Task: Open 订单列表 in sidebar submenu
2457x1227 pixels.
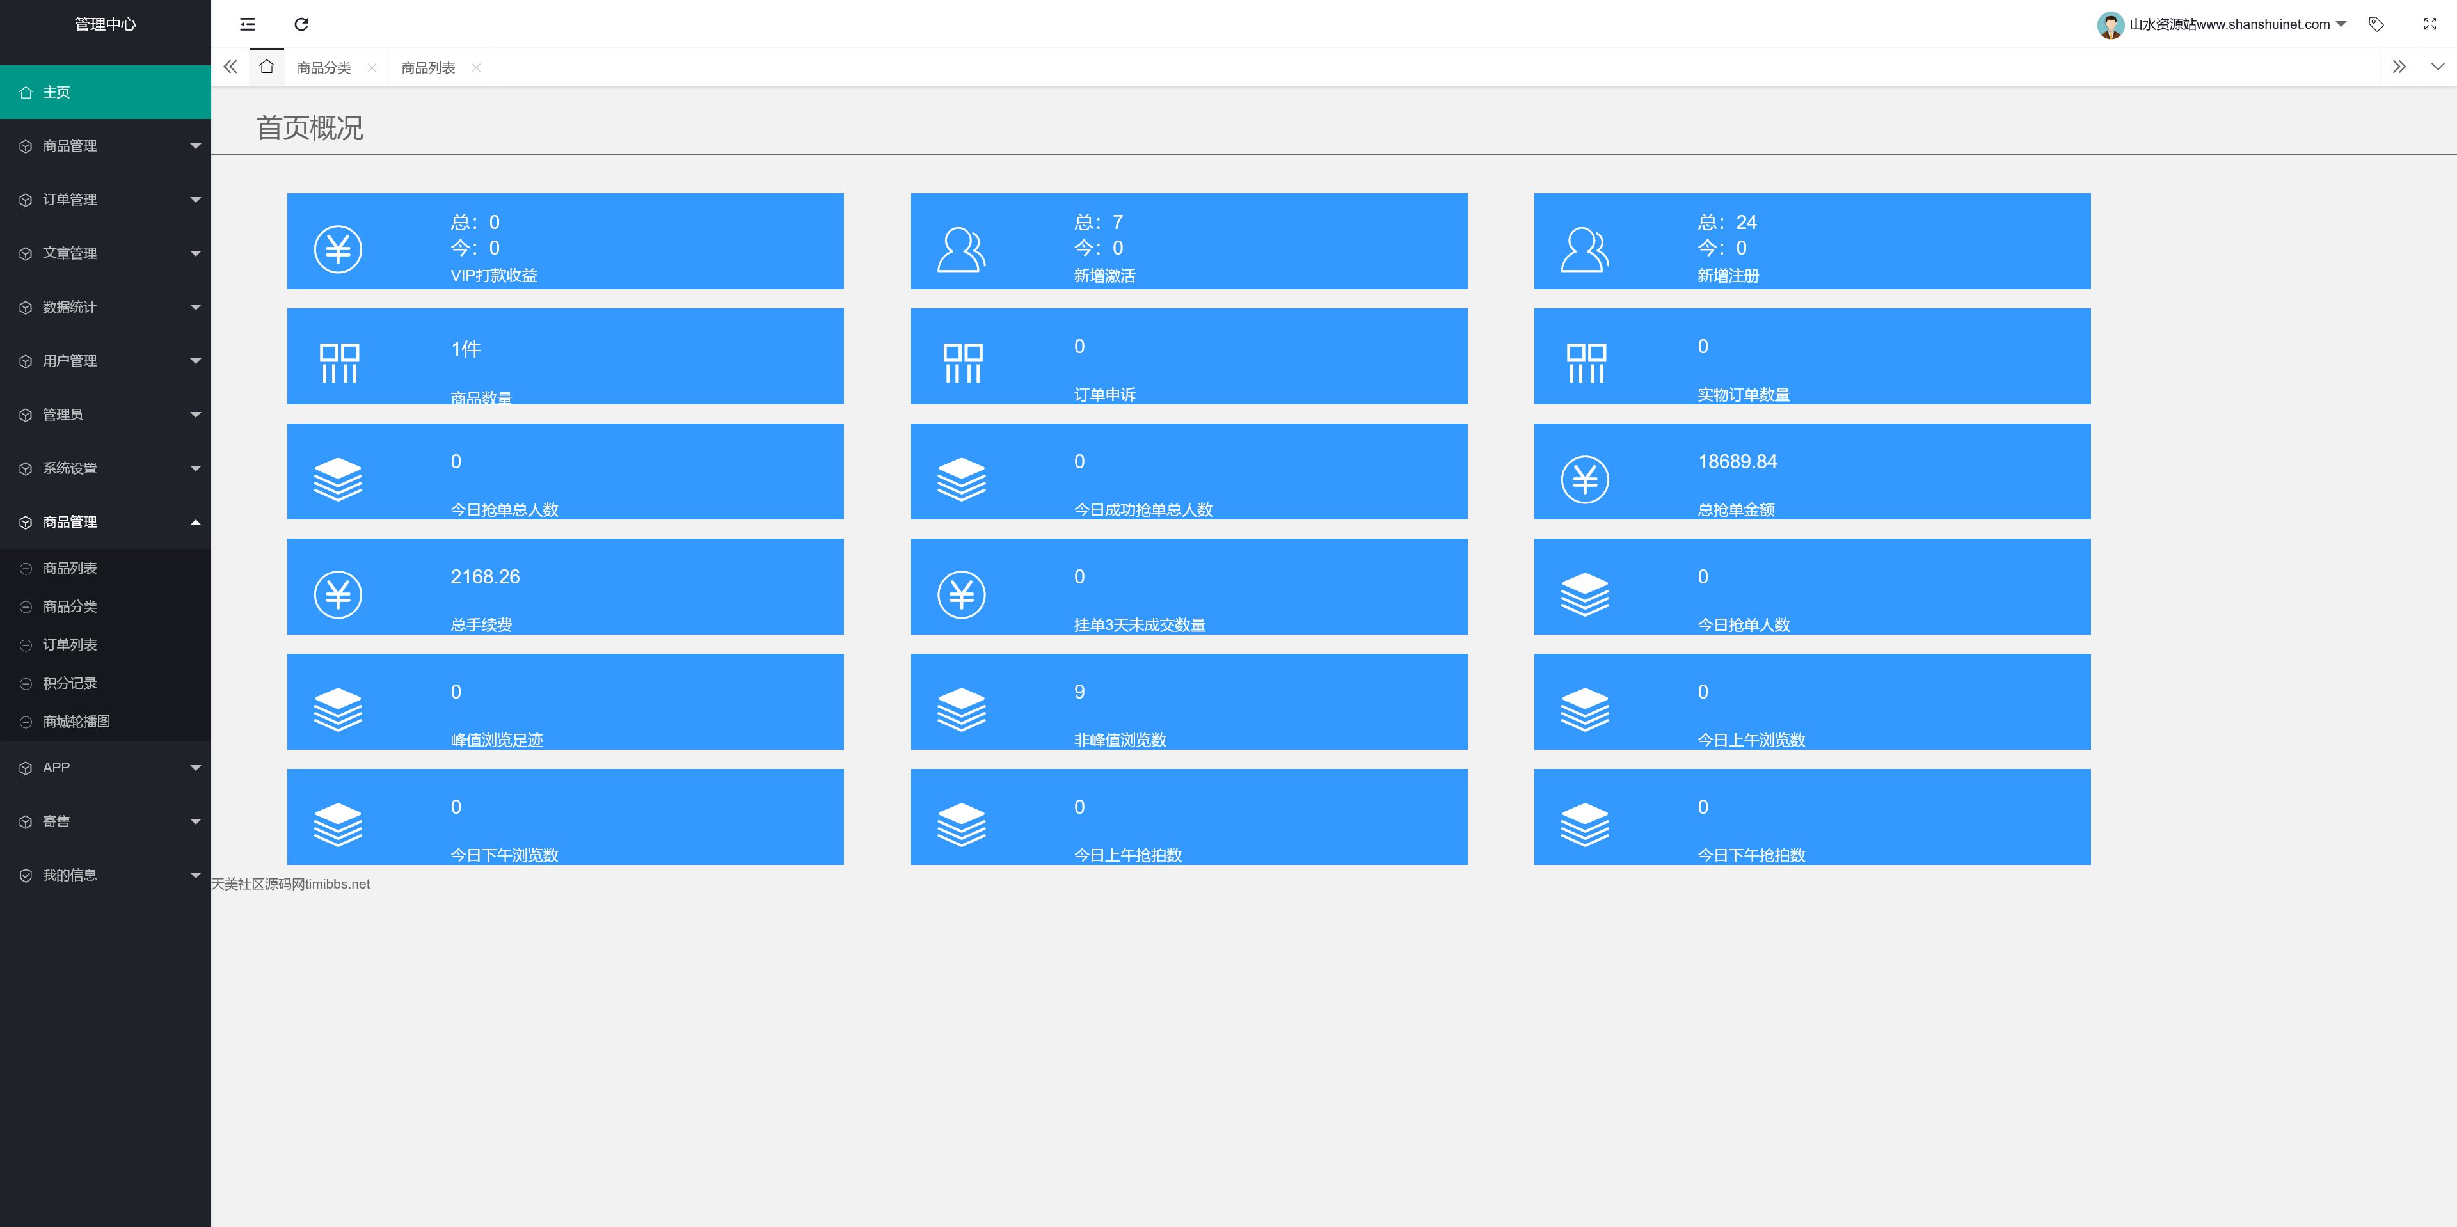Action: [x=70, y=644]
